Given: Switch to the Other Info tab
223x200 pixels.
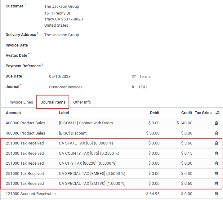Looking at the screenshot, I should click(x=82, y=102).
